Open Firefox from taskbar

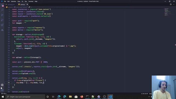[x=82, y=97]
